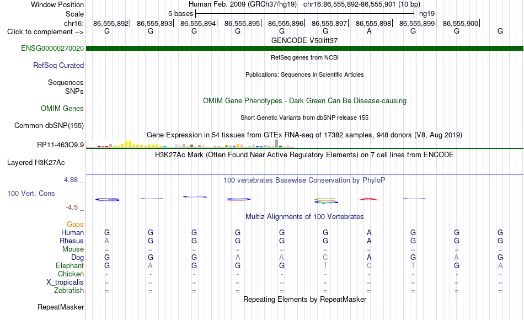Click the '5 bases' scale bar label
Screen dimensions: 524x320
pos(180,14)
